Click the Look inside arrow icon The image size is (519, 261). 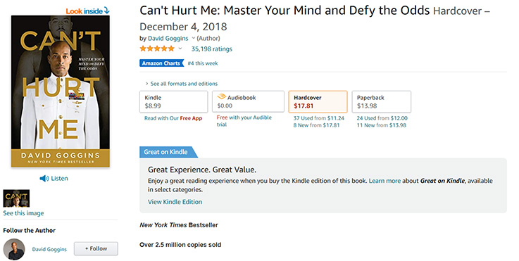pos(106,11)
